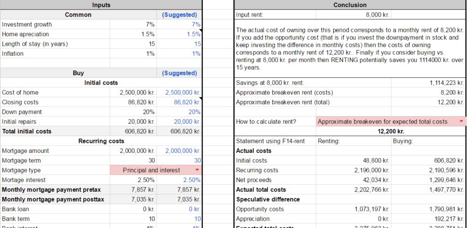
Task: Select the Input rent value 8,000 kr.
Action: (x=353, y=15)
